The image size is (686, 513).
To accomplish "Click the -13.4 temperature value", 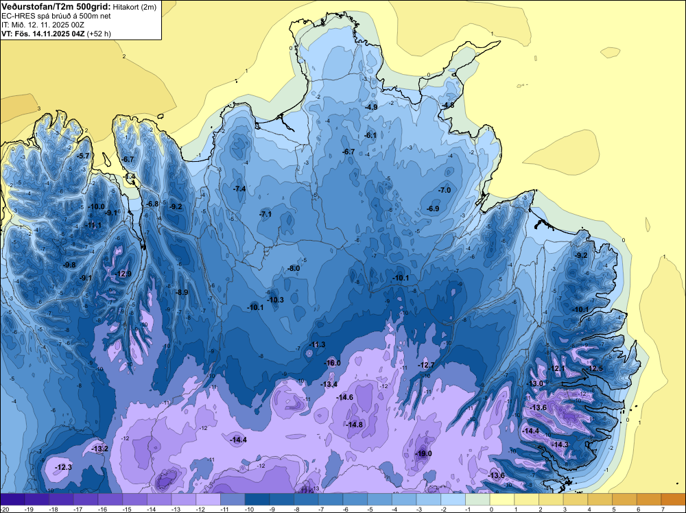I will (329, 384).
